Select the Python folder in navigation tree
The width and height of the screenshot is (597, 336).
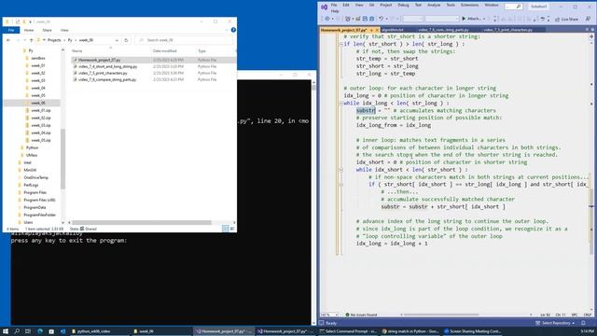pos(32,147)
